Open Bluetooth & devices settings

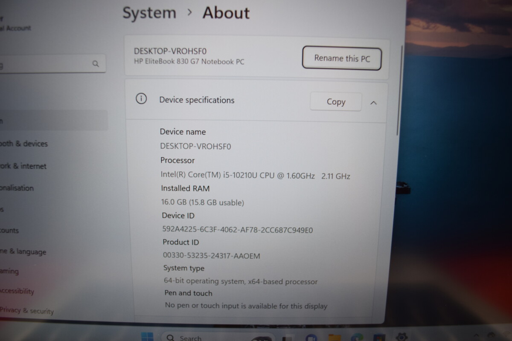click(24, 144)
